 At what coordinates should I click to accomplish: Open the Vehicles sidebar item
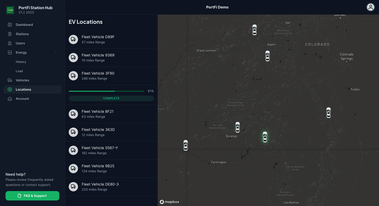point(22,80)
